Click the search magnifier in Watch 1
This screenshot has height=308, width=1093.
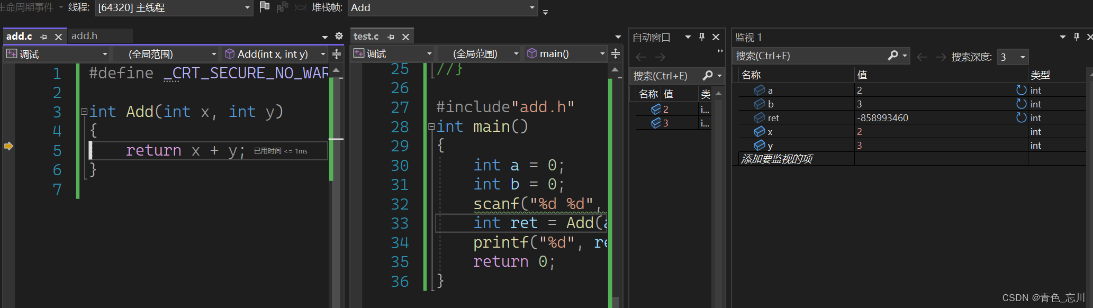tap(893, 56)
